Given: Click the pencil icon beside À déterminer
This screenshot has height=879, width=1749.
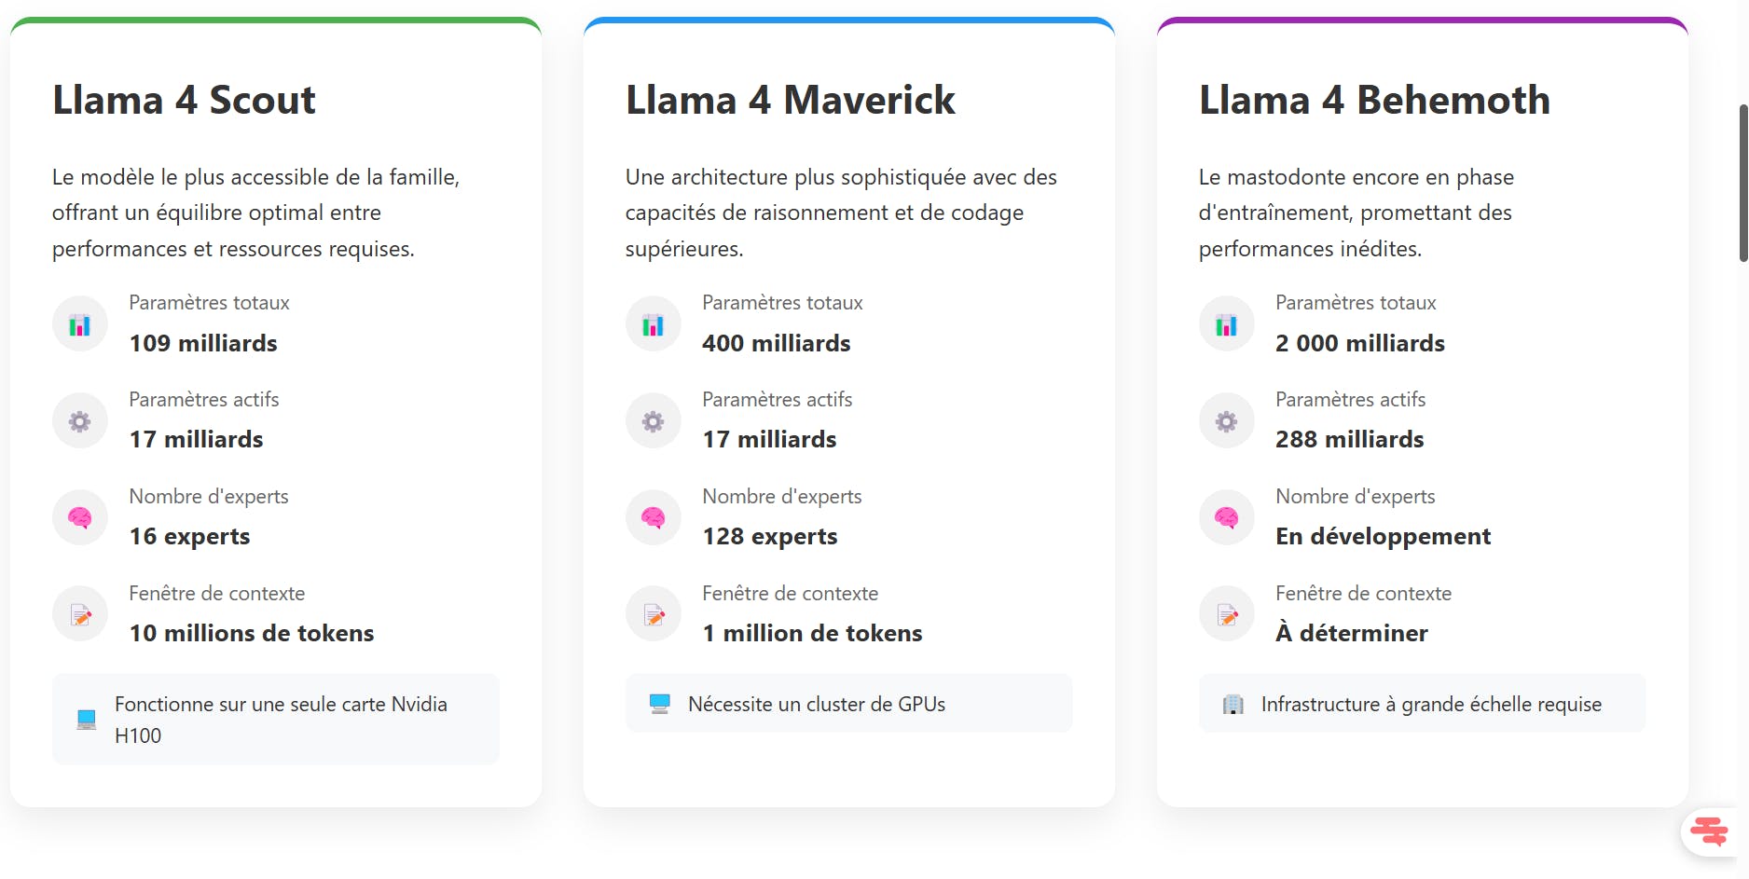Looking at the screenshot, I should (1226, 613).
